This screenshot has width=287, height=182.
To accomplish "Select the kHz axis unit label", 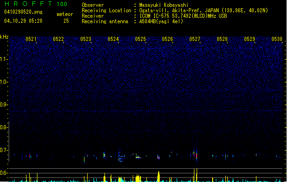I will [x=4, y=37].
